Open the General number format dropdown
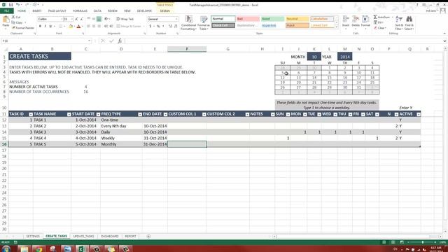Screen dimensions: 448x252 coord(176,19)
